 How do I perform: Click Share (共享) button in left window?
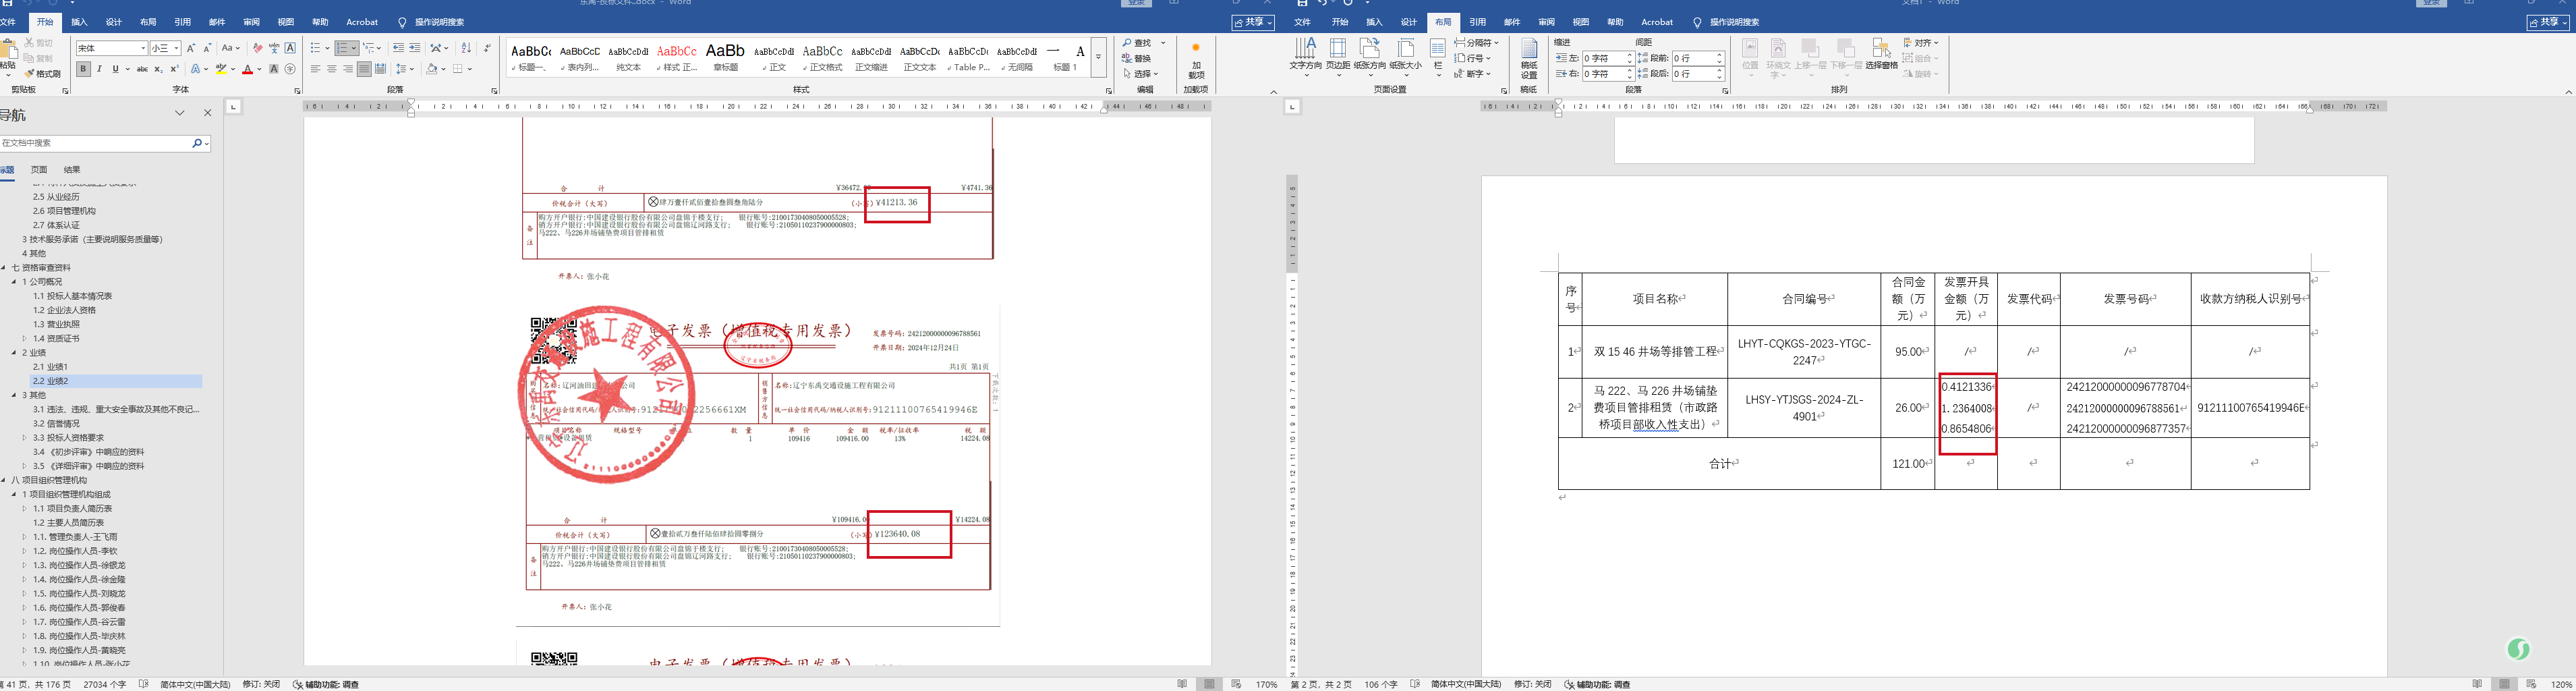point(1254,22)
